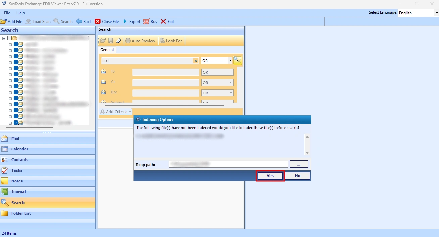The image size is (439, 237).
Task: Toggle Auto Preview in search toolbar
Action: click(x=140, y=41)
